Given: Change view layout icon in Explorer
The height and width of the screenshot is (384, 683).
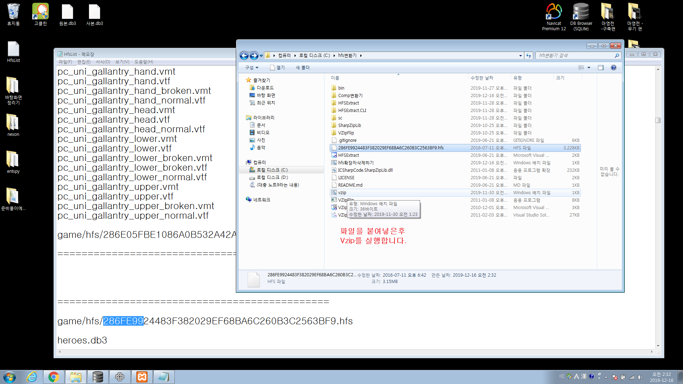Looking at the screenshot, I should (x=581, y=68).
